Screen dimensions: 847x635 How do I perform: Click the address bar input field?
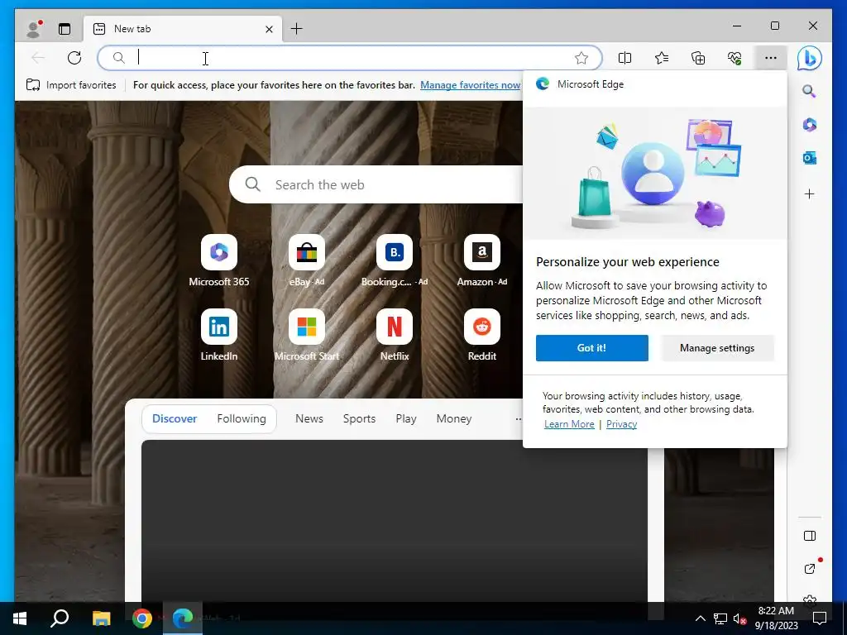(x=350, y=58)
